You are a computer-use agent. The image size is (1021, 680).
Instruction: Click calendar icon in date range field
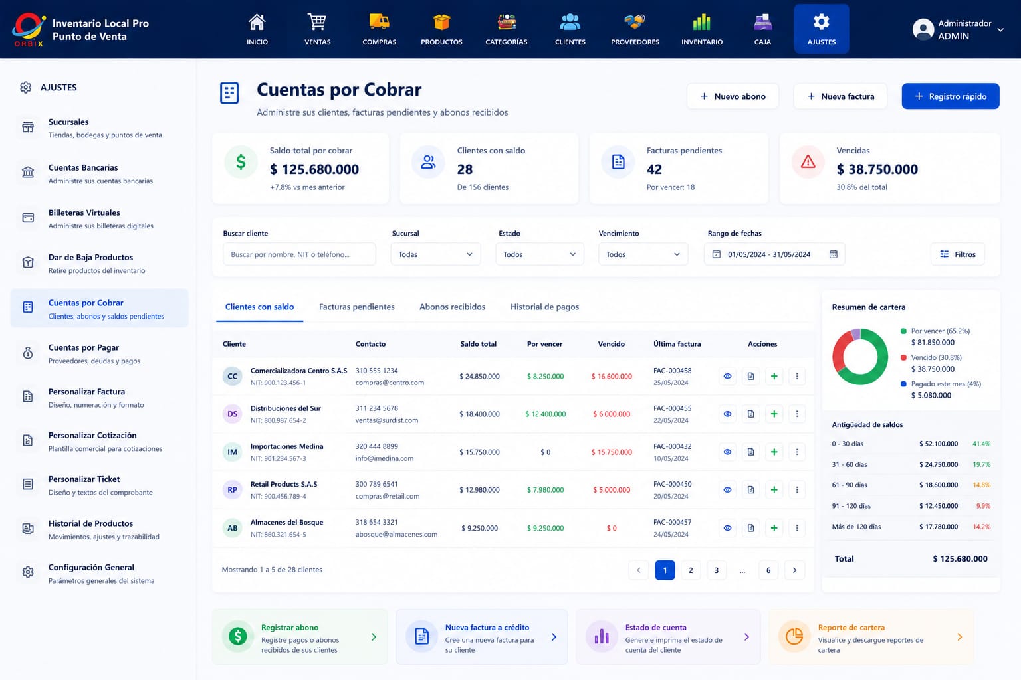[833, 254]
